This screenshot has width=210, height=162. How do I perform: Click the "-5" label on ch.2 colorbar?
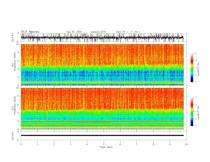tap(196, 111)
